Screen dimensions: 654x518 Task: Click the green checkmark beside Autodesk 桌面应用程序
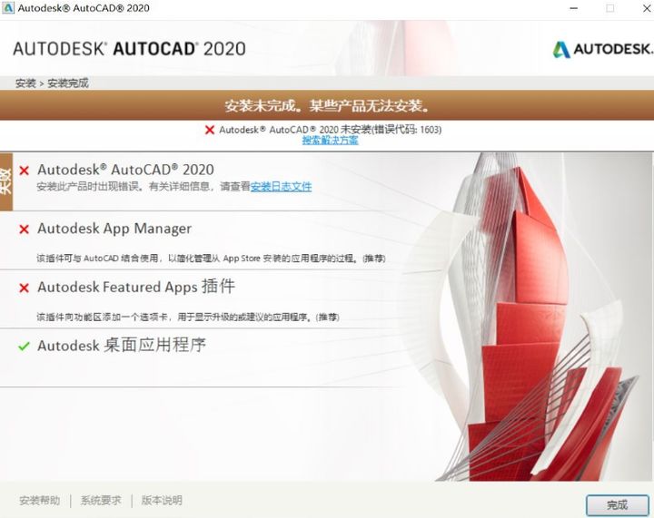25,347
